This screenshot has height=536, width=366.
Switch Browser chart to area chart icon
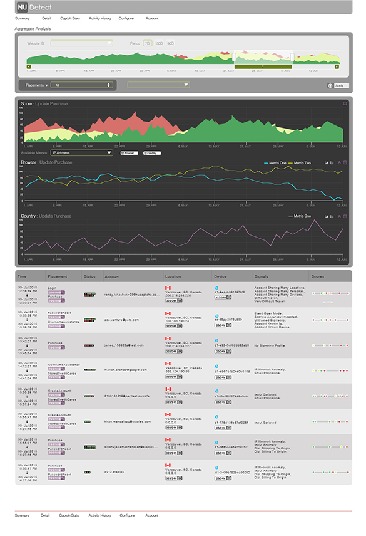pos(326,163)
